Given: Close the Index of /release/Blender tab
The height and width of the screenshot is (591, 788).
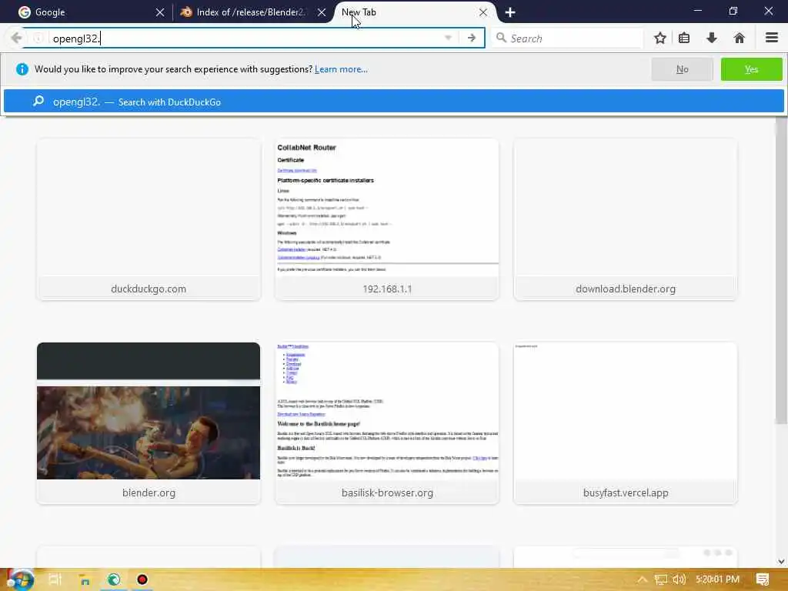Looking at the screenshot, I should [x=322, y=12].
